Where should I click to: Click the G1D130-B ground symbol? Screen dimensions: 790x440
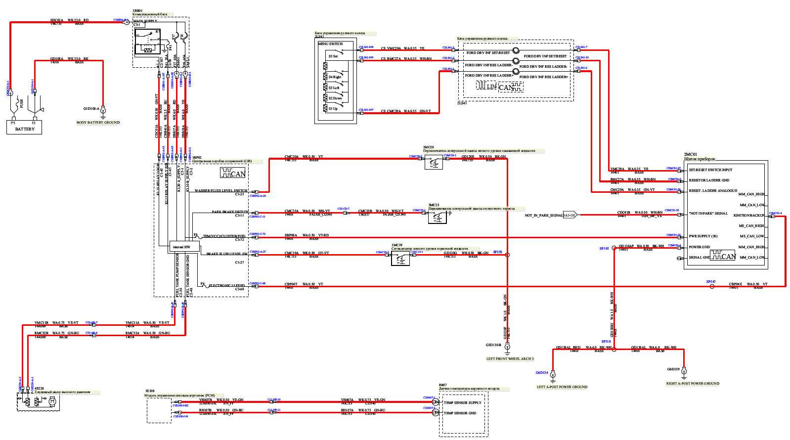coord(507,348)
